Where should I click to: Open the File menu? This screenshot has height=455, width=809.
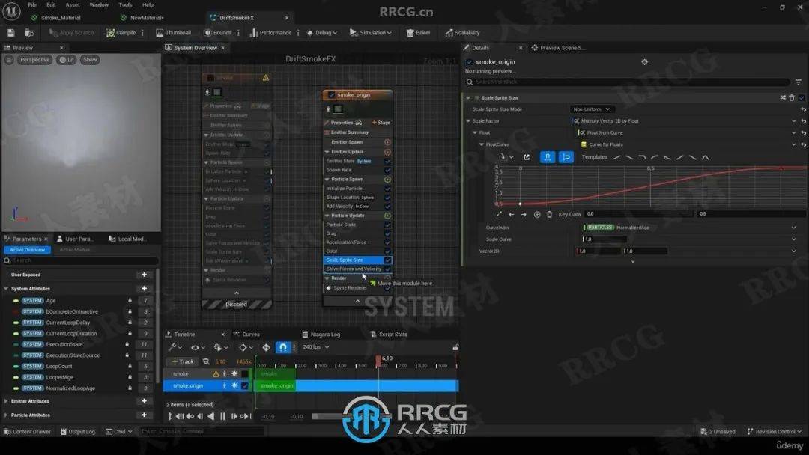(x=32, y=4)
